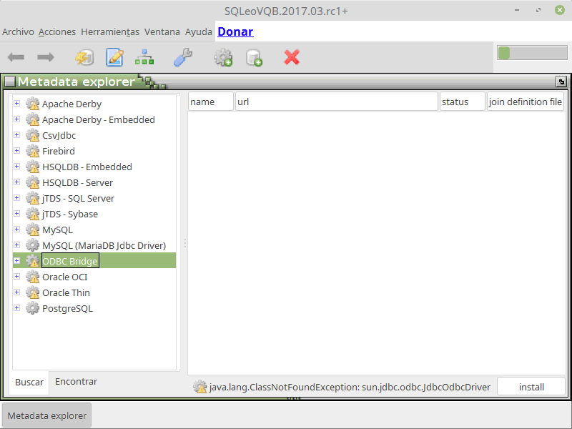Click the back navigation arrow

point(15,57)
